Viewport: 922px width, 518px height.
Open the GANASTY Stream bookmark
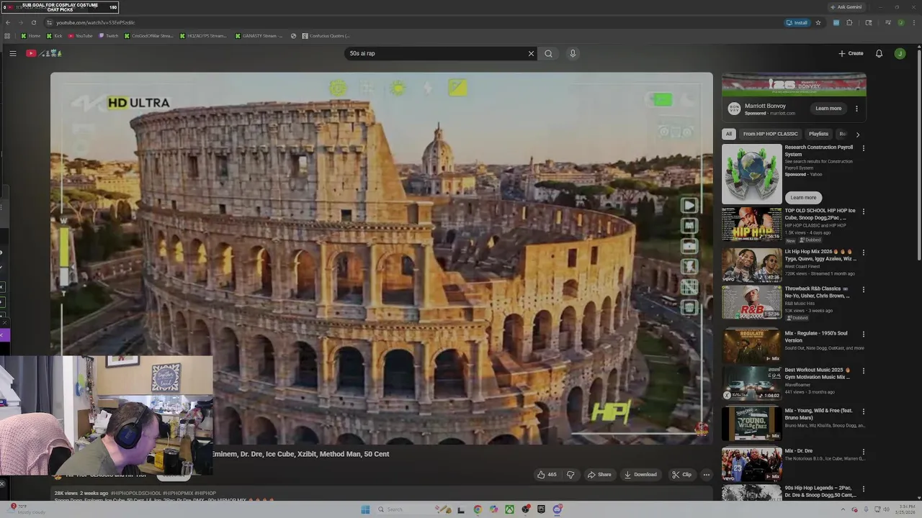coord(259,35)
